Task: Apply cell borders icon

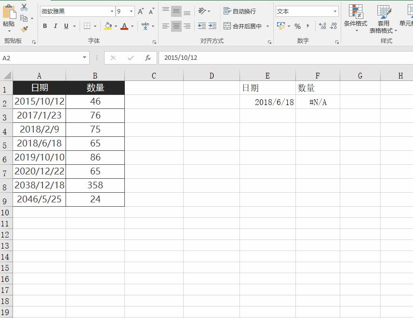Action: (87, 26)
